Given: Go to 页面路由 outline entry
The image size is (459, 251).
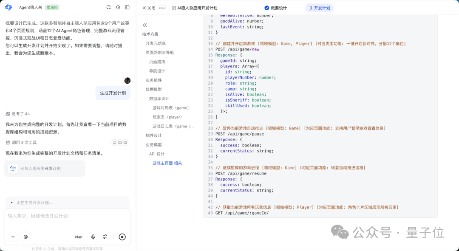Looking at the screenshot, I should coord(157,62).
